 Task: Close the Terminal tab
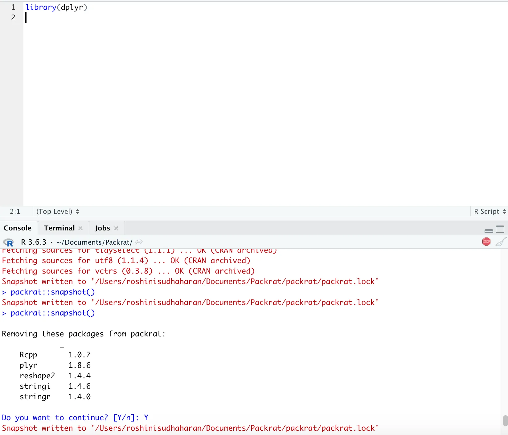(80, 228)
